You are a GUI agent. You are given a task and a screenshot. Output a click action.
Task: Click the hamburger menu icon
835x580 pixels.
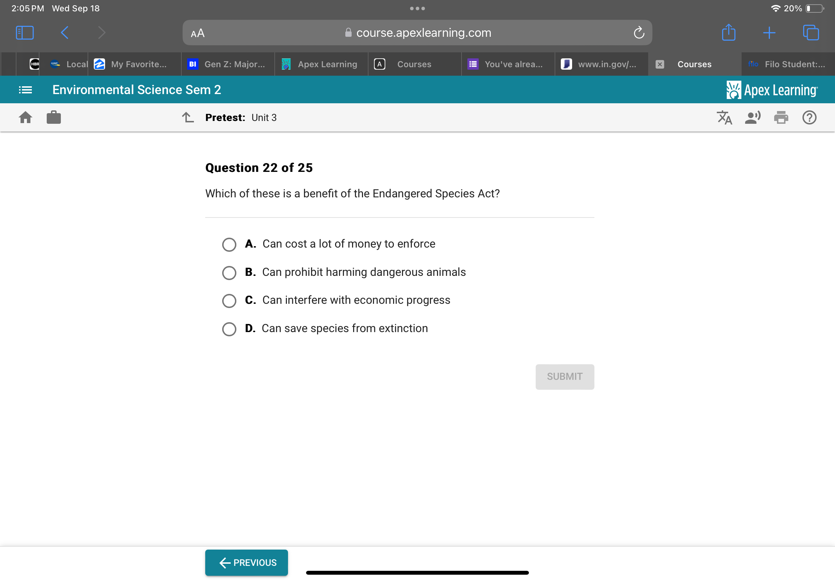pos(25,89)
